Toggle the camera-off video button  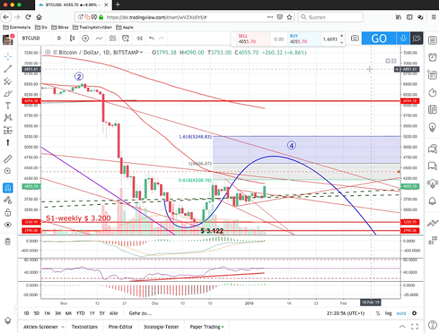[417, 38]
